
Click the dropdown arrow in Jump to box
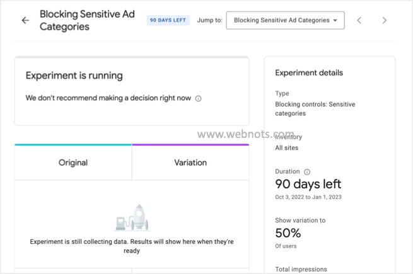pos(335,20)
